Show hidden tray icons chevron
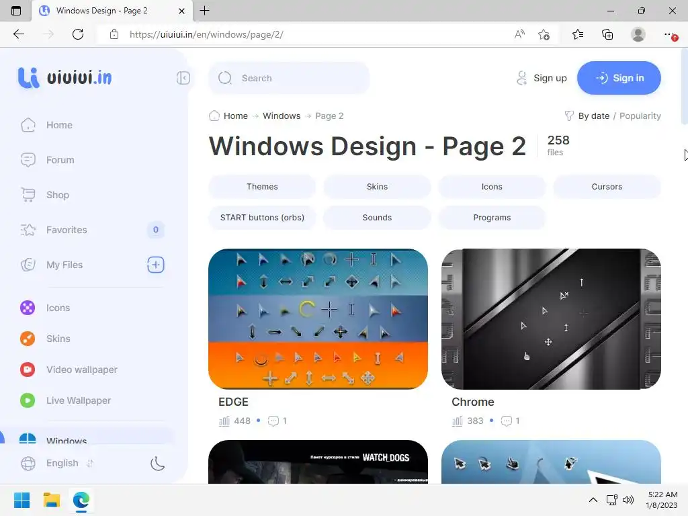Screen dimensions: 688x516 pos(593,500)
